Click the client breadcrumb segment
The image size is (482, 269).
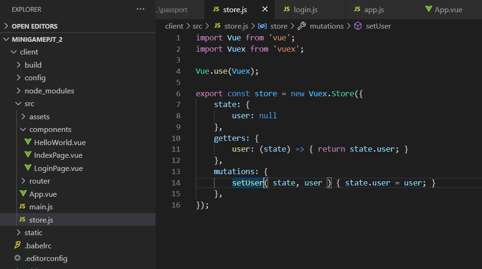point(174,26)
